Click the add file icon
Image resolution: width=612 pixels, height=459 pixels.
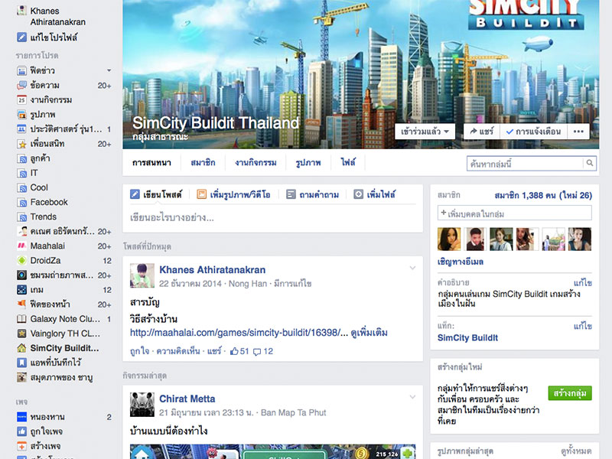(358, 194)
